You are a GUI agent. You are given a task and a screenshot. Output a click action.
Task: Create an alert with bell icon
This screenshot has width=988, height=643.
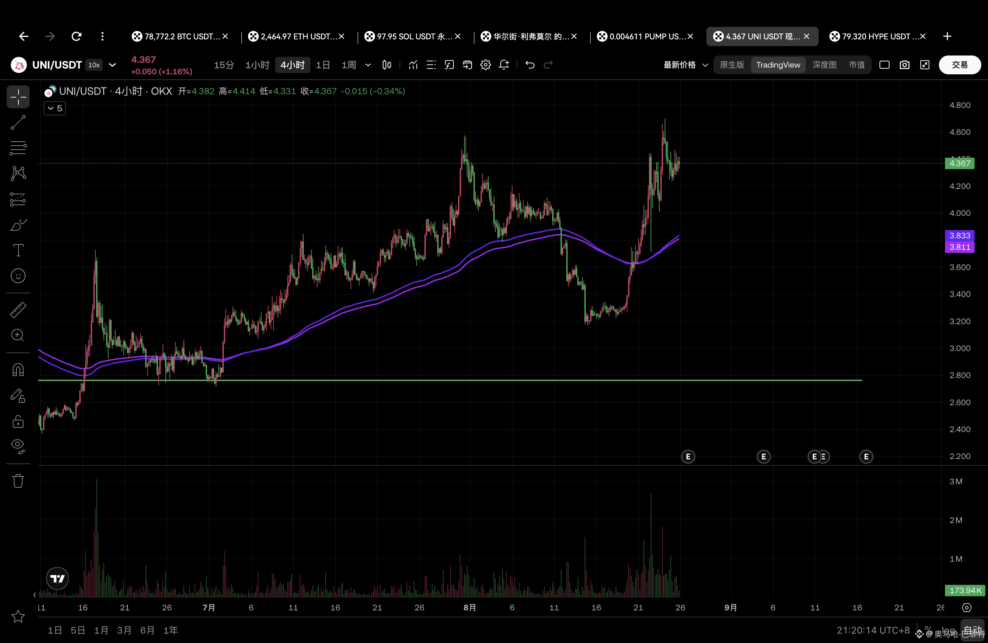tap(504, 65)
